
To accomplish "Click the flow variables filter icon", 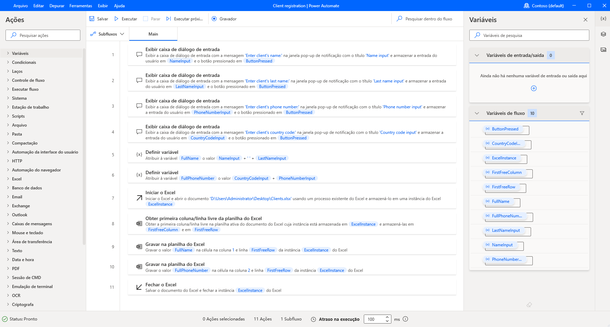I will tap(582, 113).
